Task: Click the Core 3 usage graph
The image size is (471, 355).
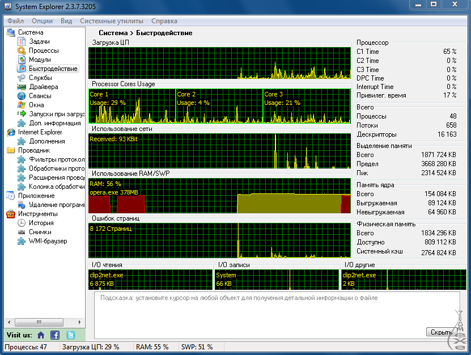Action: click(307, 106)
